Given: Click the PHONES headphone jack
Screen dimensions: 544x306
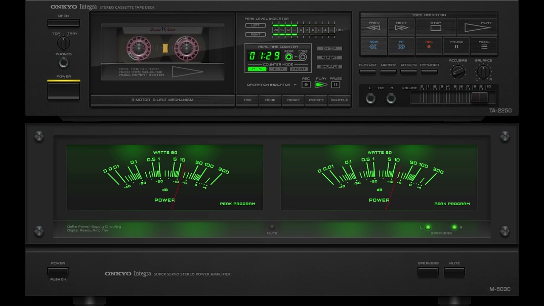Looking at the screenshot, I should [63, 63].
